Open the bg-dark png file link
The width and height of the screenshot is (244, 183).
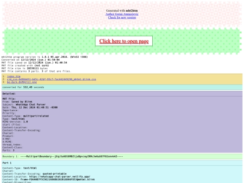[x=22, y=82]
